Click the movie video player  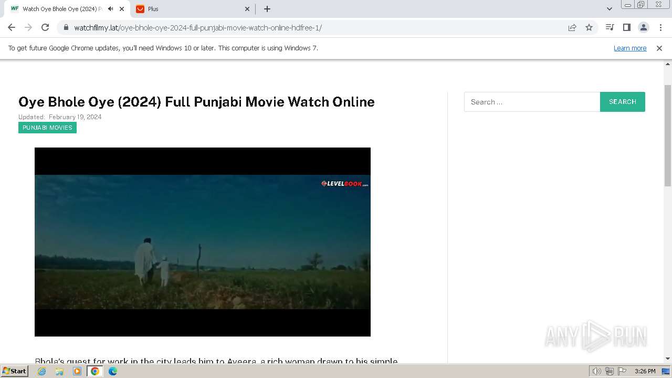(203, 242)
